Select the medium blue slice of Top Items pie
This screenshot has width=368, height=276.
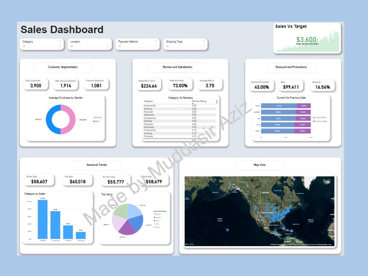[136, 223]
